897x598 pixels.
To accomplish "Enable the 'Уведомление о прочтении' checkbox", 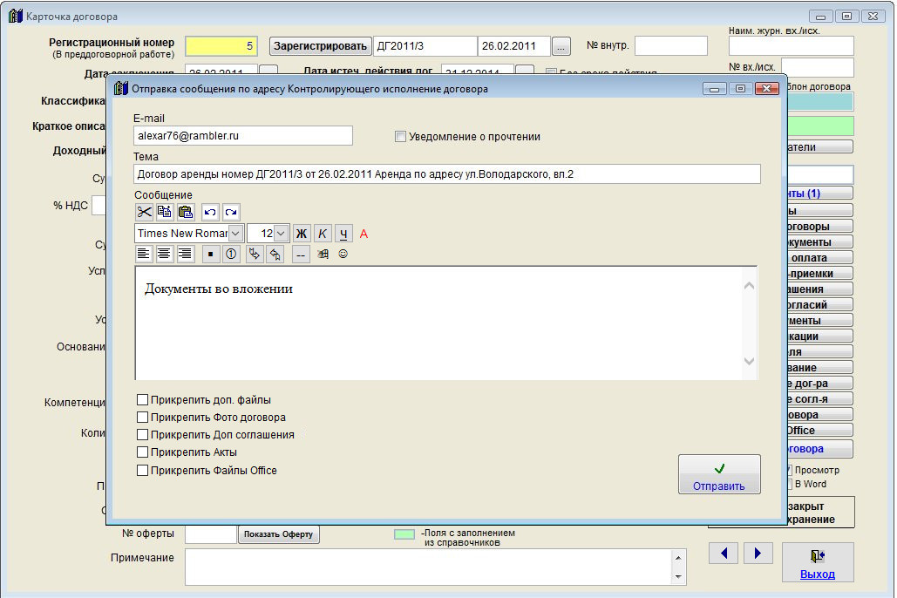I will click(x=401, y=137).
